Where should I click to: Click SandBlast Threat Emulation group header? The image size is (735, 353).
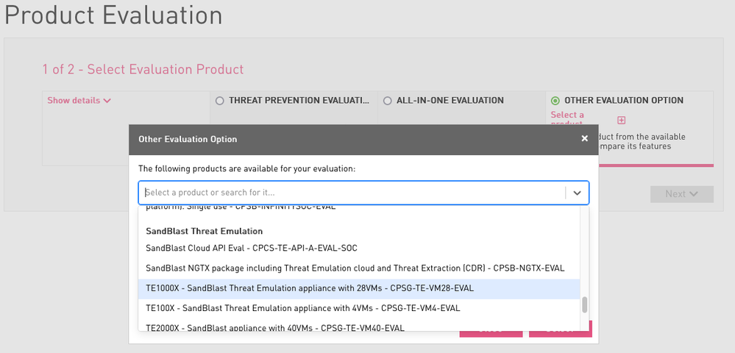(204, 231)
